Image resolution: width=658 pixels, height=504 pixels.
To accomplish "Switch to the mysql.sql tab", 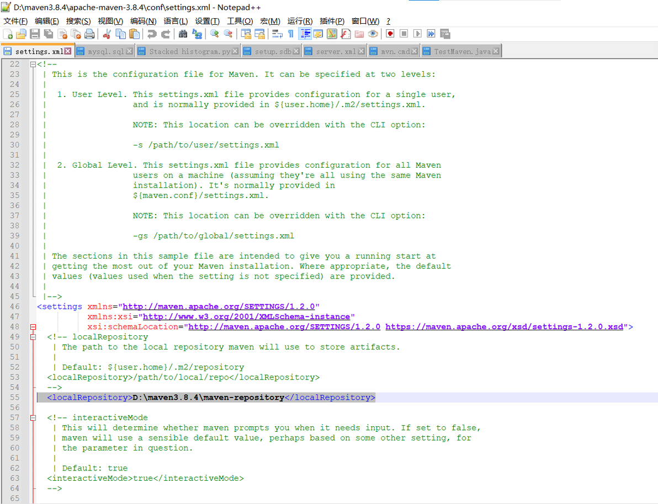I will click(x=105, y=51).
